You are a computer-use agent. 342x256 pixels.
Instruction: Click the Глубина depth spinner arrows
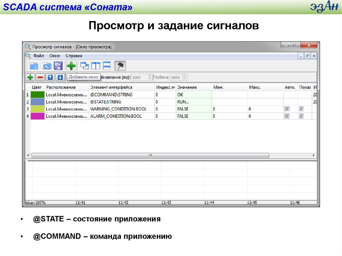point(185,77)
